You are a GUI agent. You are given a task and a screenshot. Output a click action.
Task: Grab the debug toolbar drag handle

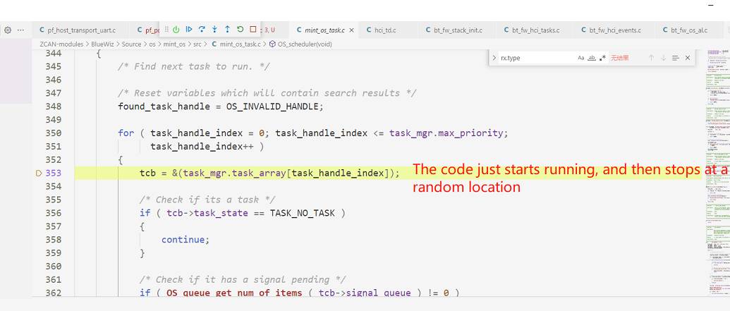[166, 30]
